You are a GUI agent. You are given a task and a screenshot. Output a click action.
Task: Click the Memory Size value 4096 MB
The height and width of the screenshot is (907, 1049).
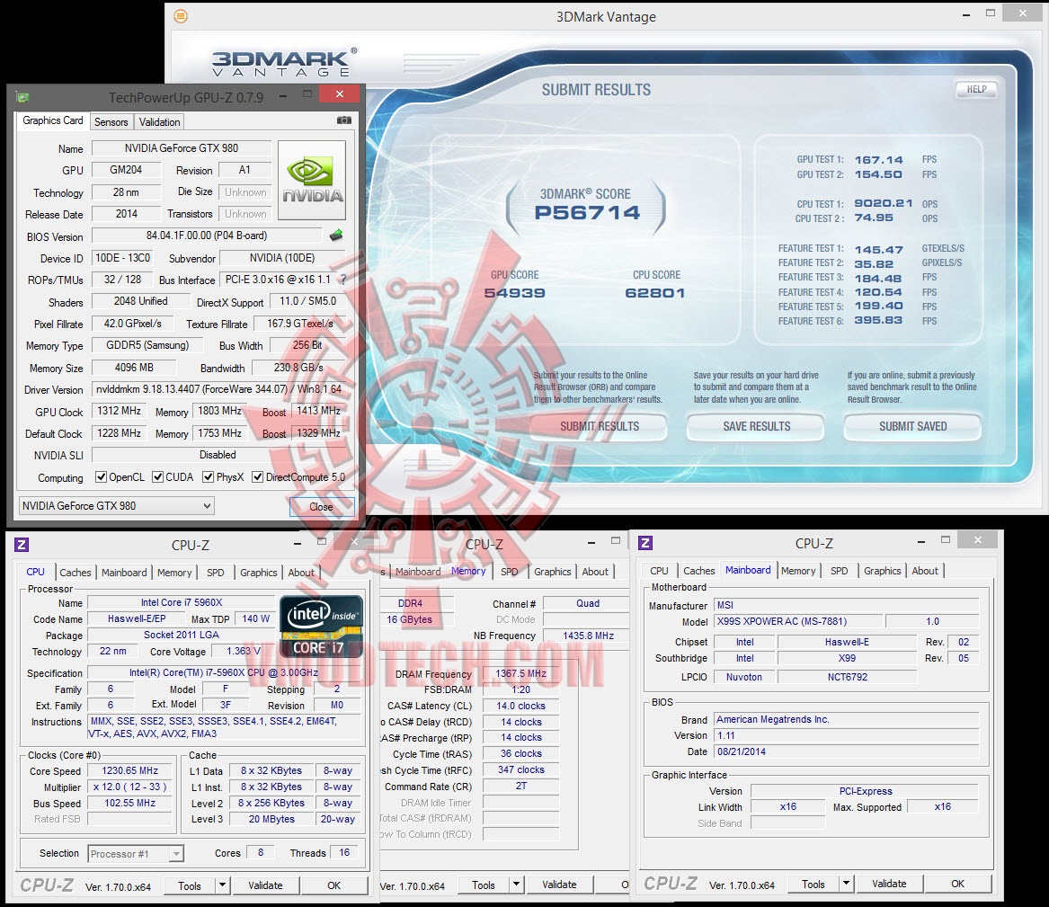(x=134, y=368)
